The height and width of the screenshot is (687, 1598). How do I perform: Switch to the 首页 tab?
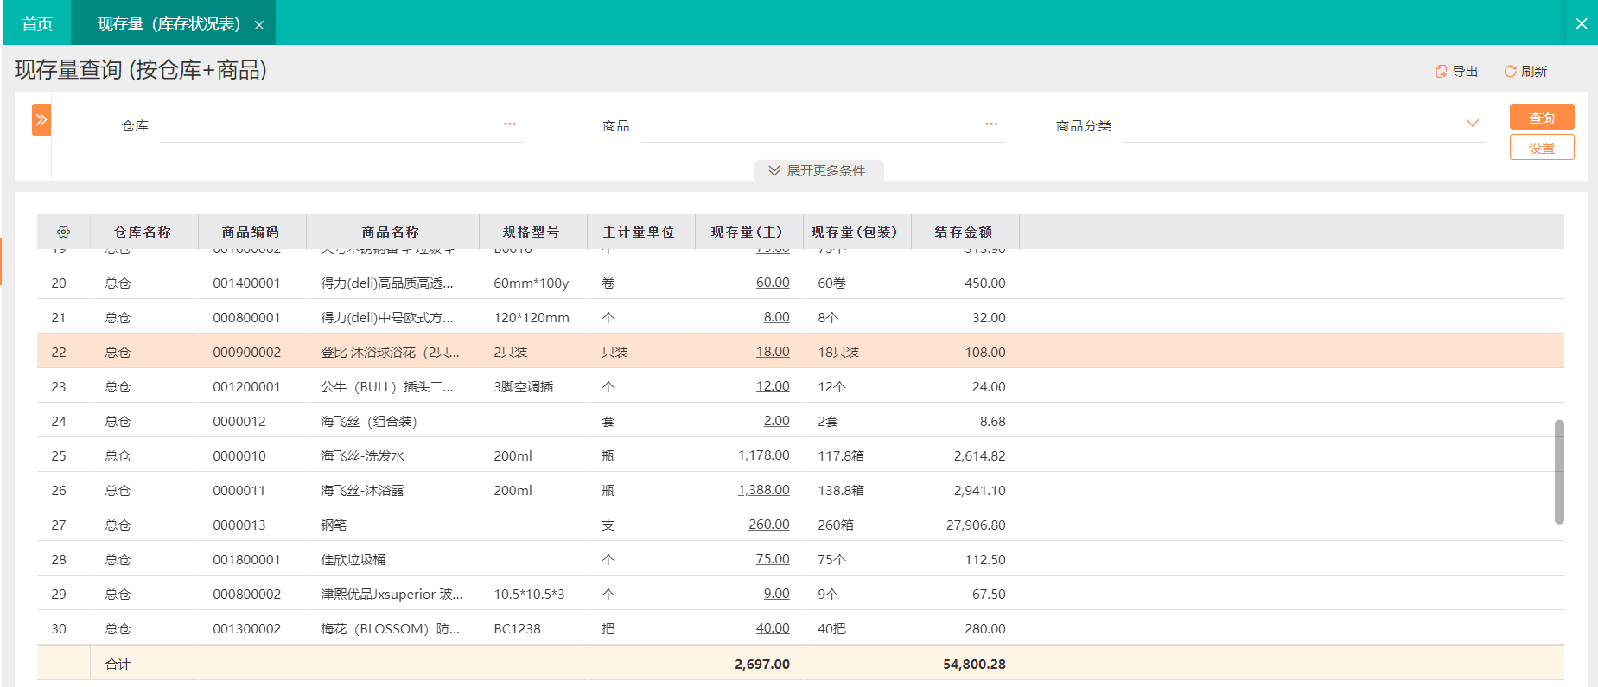click(x=37, y=23)
